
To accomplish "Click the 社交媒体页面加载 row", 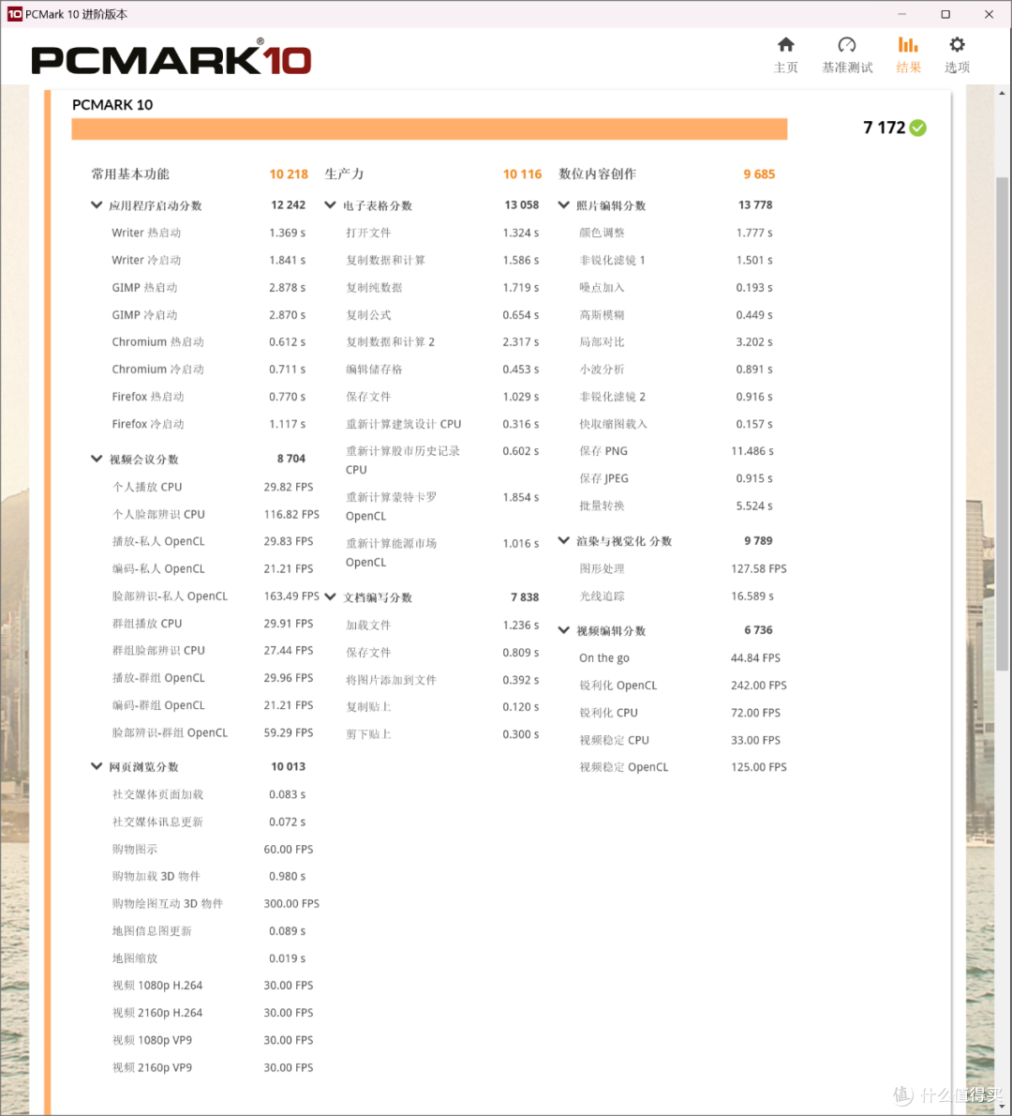I will (208, 794).
